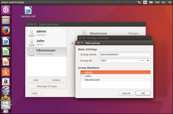Open the En keyboard layout menu
173x114 pixels.
[x=145, y=2]
